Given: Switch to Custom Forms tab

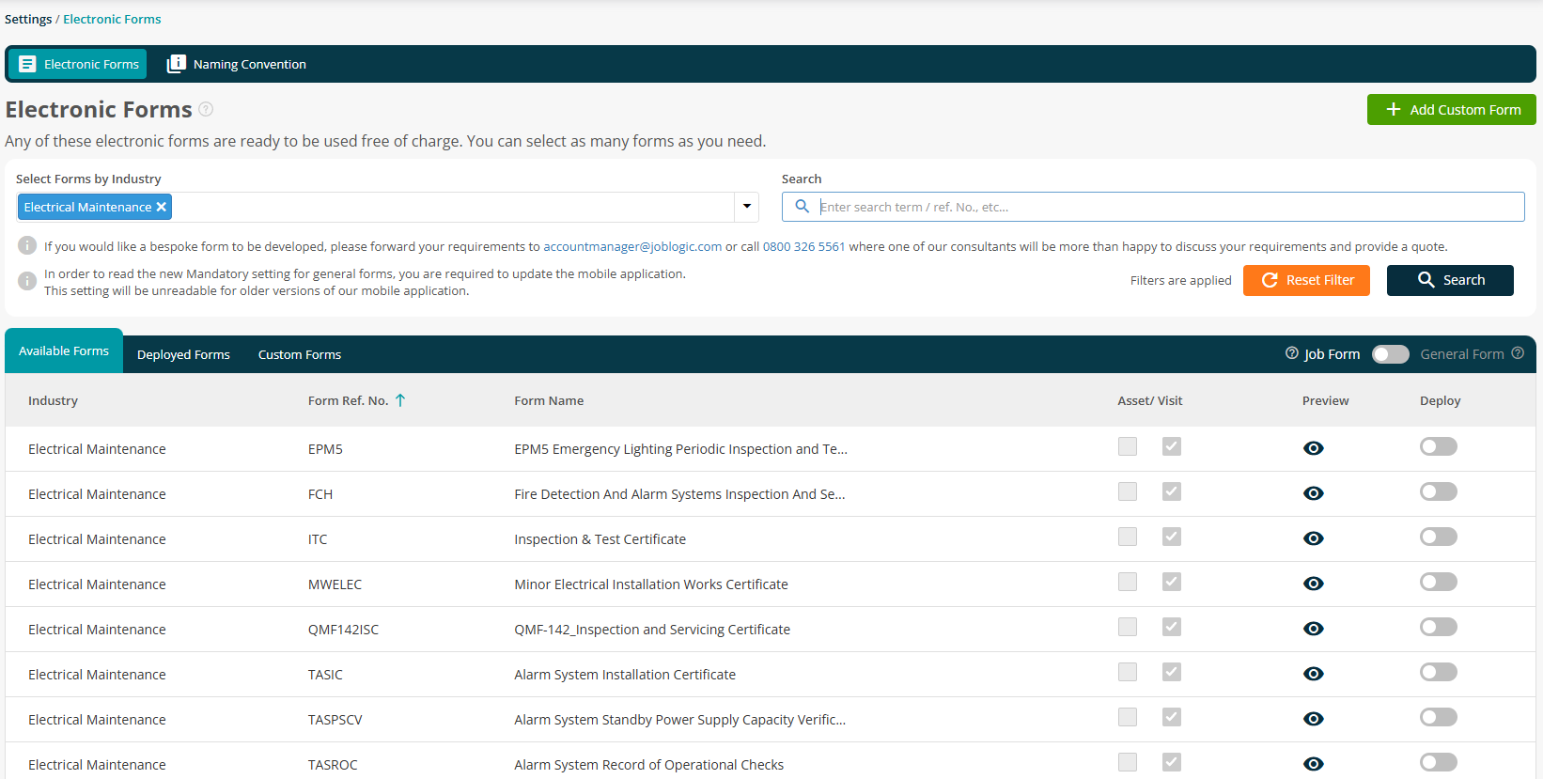Looking at the screenshot, I should [300, 354].
